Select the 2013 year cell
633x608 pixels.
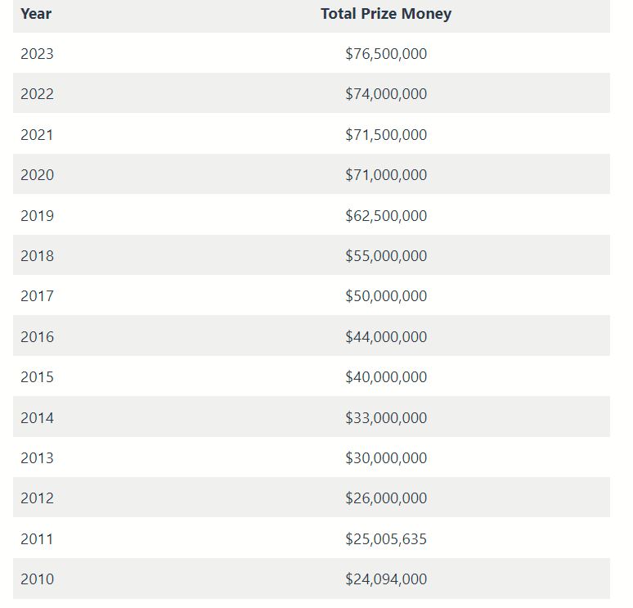tap(37, 458)
